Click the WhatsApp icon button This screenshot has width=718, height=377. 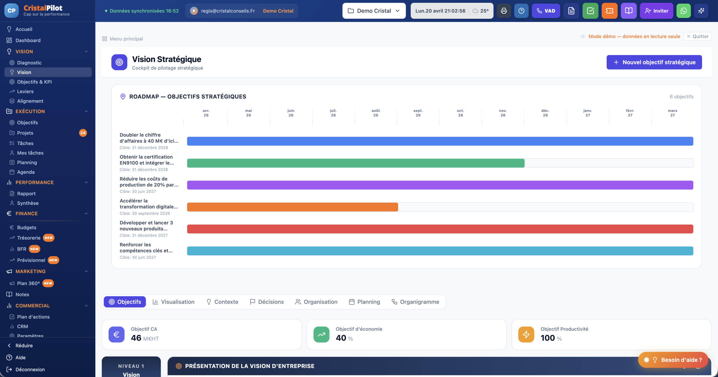[684, 11]
